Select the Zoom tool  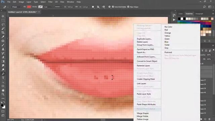(x=3, y=94)
